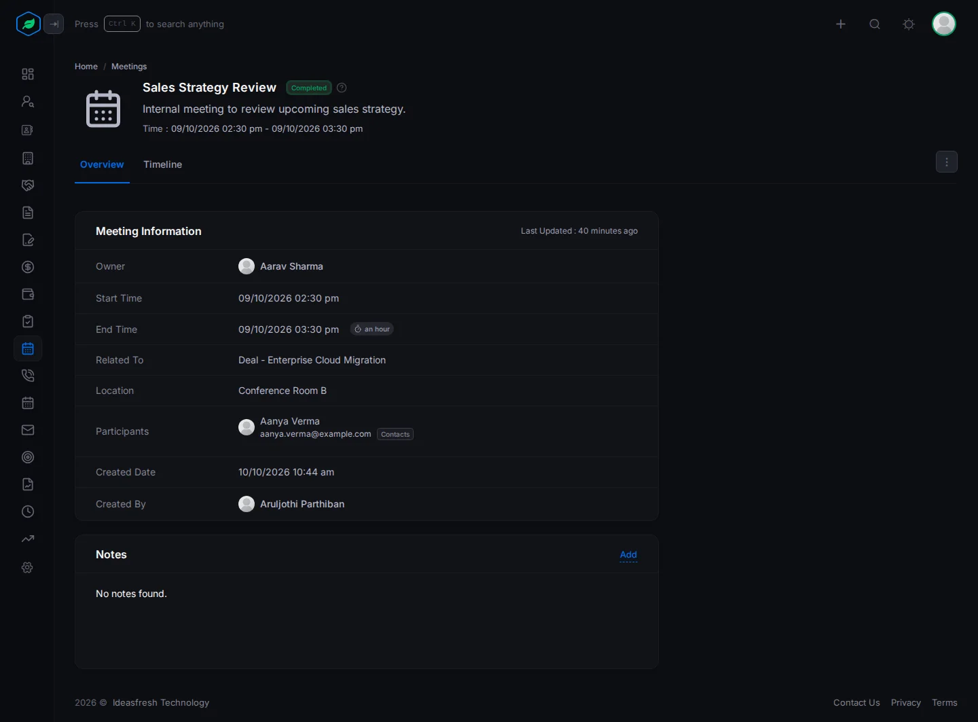Open the Contact Us footer link
978x722 pixels.
(856, 702)
